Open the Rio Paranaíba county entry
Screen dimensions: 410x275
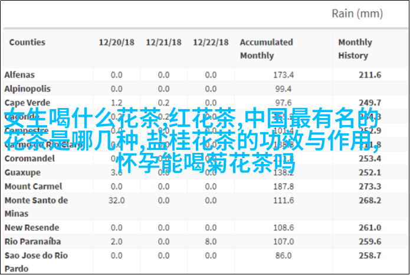pos(32,241)
